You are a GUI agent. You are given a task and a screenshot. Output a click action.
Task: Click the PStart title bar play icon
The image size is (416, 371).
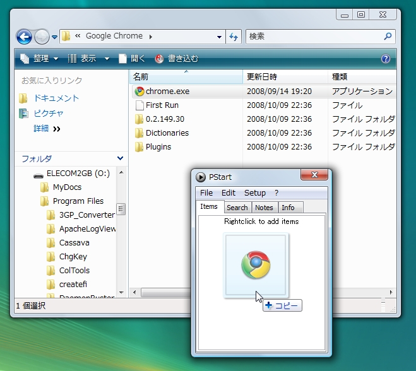[201, 177]
